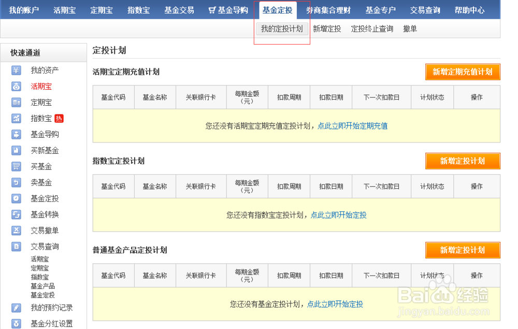The height and width of the screenshot is (329, 518).
Task: Open 活期宝 sub-item under 交易查询
Action: coord(40,259)
